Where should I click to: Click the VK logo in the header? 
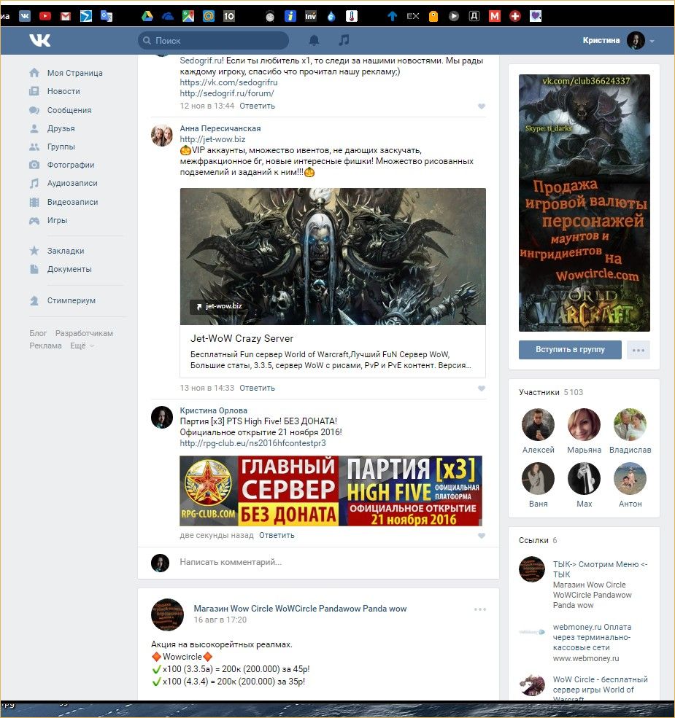40,40
